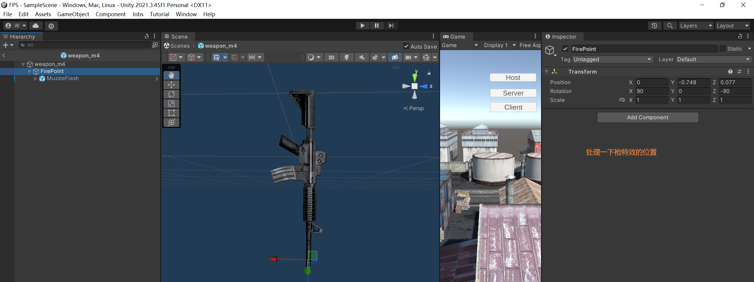Select the Transform tool in Scene
The image size is (754, 282).
pyautogui.click(x=171, y=122)
